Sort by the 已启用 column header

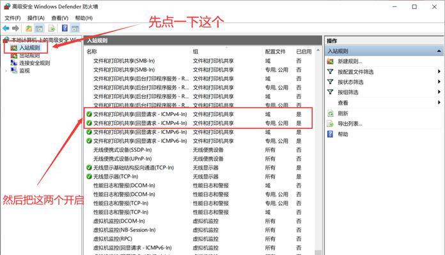[x=304, y=52]
